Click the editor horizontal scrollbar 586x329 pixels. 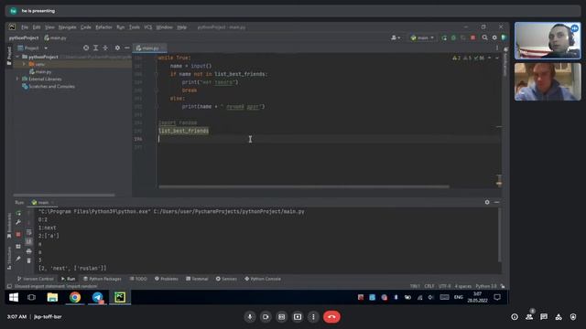304,186
